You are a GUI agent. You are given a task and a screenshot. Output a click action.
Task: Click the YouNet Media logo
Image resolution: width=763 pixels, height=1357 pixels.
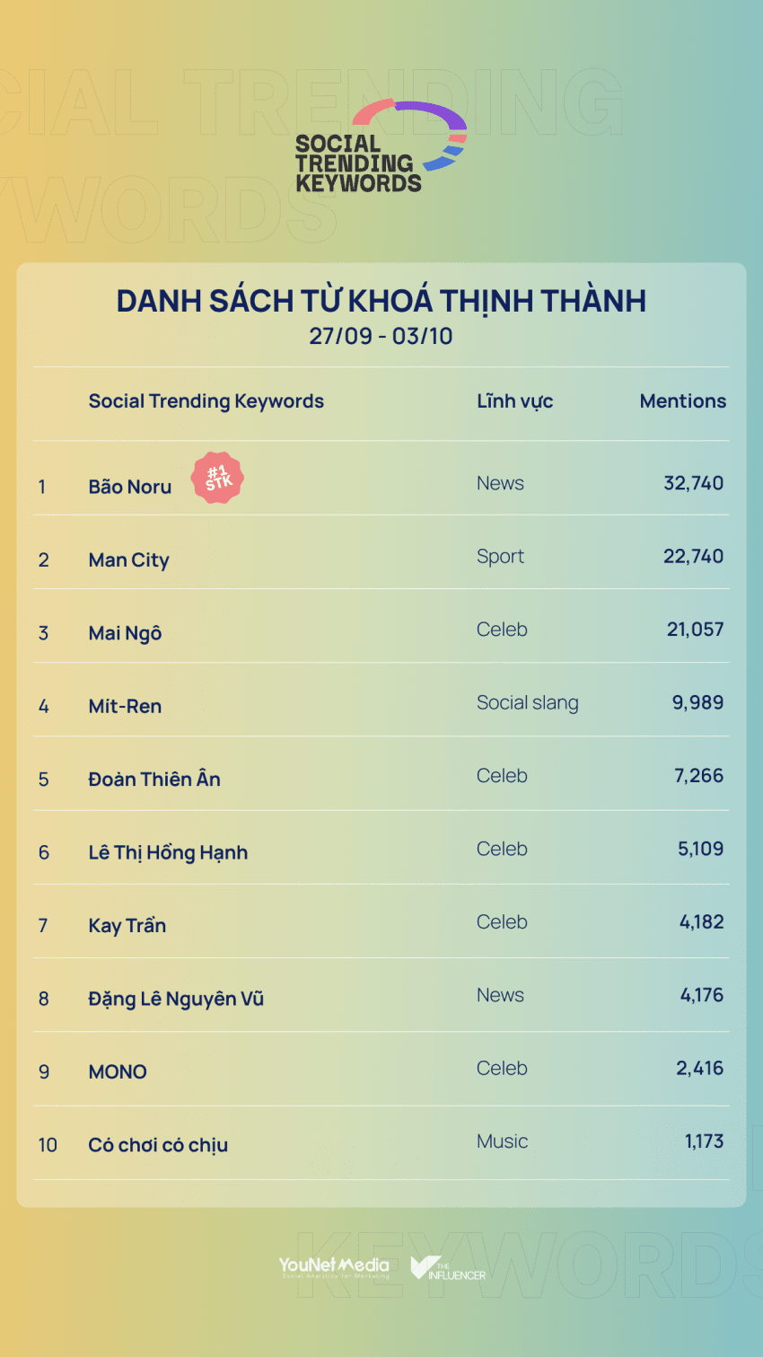tap(334, 1266)
